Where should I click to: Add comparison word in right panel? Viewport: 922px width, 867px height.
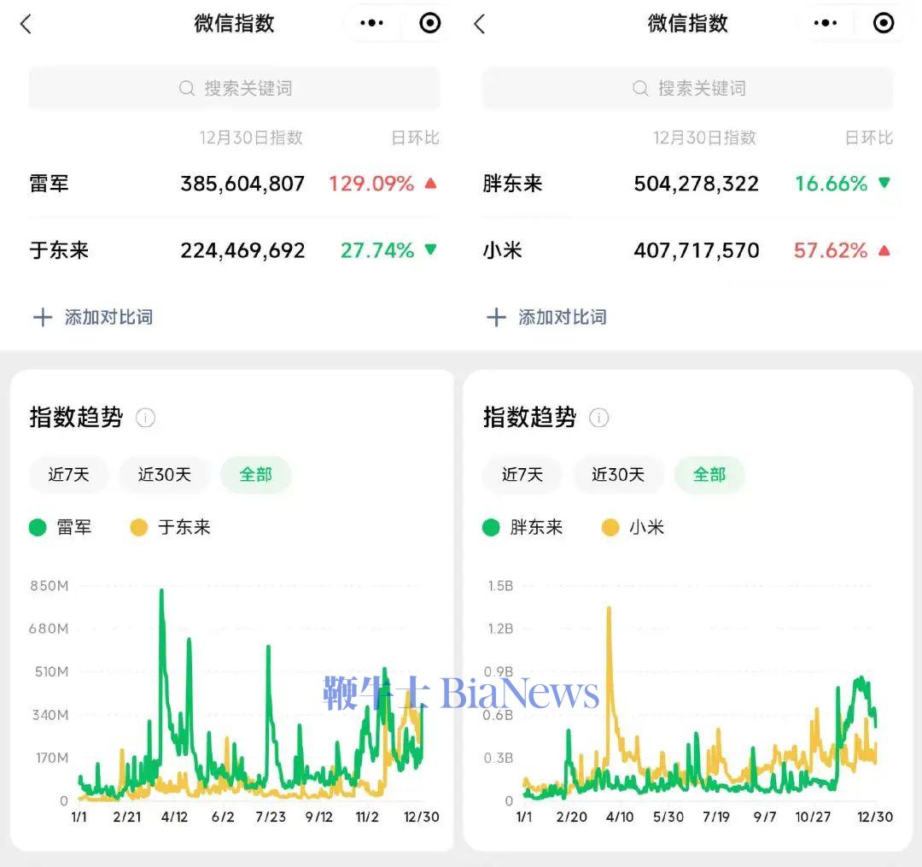click(563, 317)
